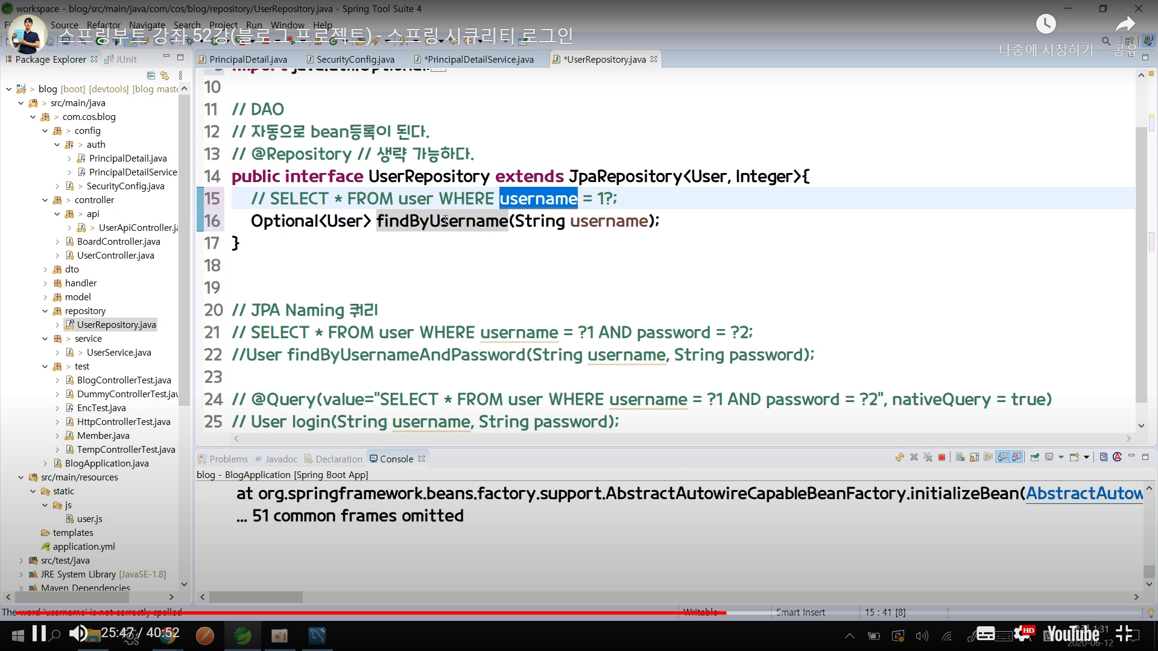The width and height of the screenshot is (1158, 651).
Task: Click the YouTube watch later clock icon
Action: 1046,25
